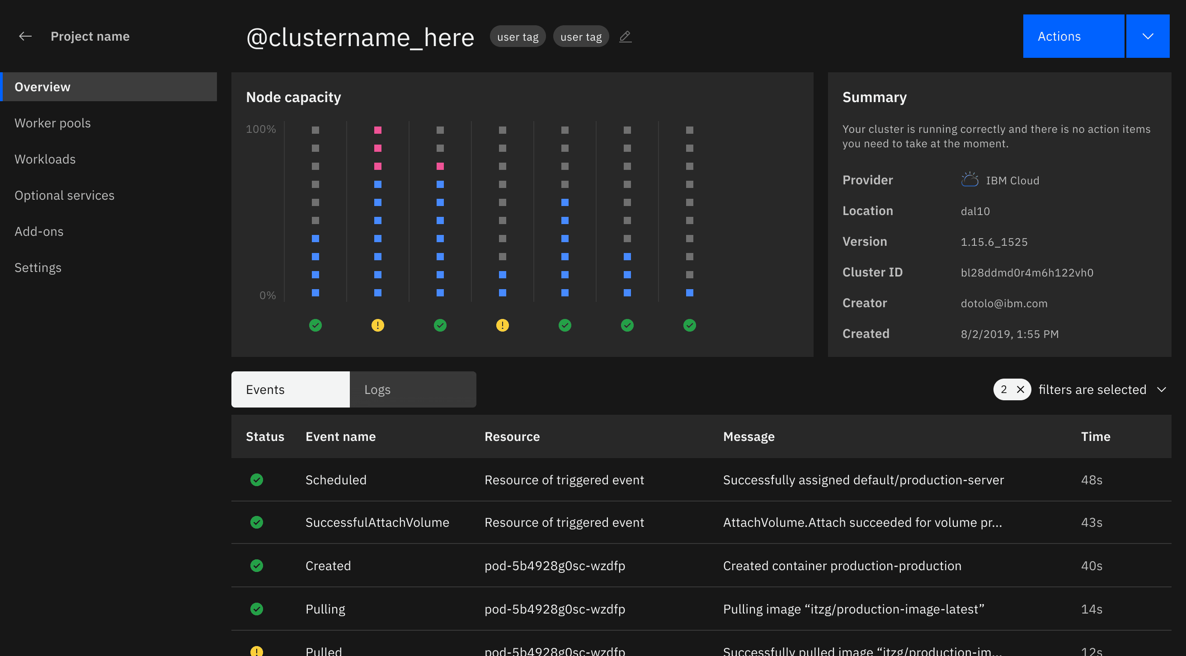
Task: Click the second user tag chip
Action: (581, 36)
